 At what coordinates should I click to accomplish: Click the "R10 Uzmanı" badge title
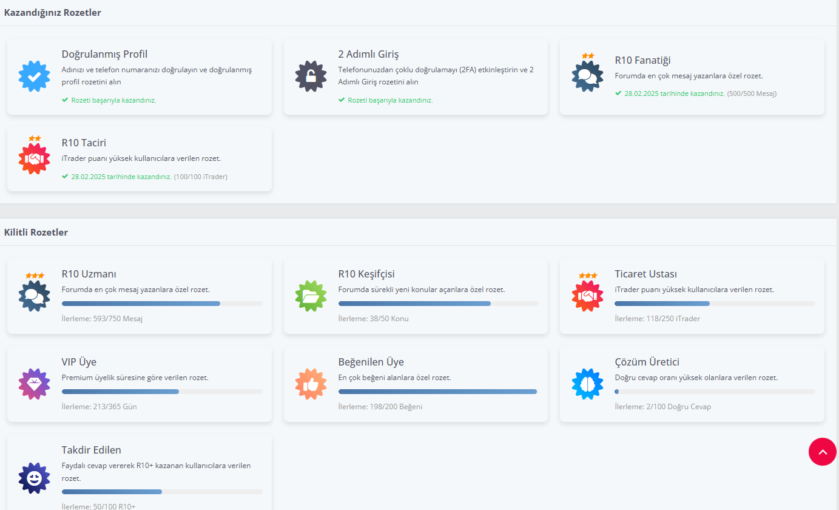[x=89, y=274]
